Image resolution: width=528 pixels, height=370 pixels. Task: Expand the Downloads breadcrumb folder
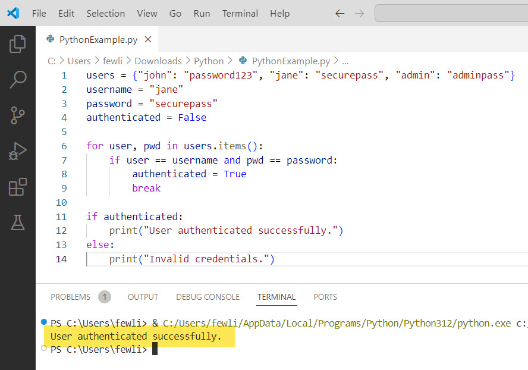tap(158, 61)
